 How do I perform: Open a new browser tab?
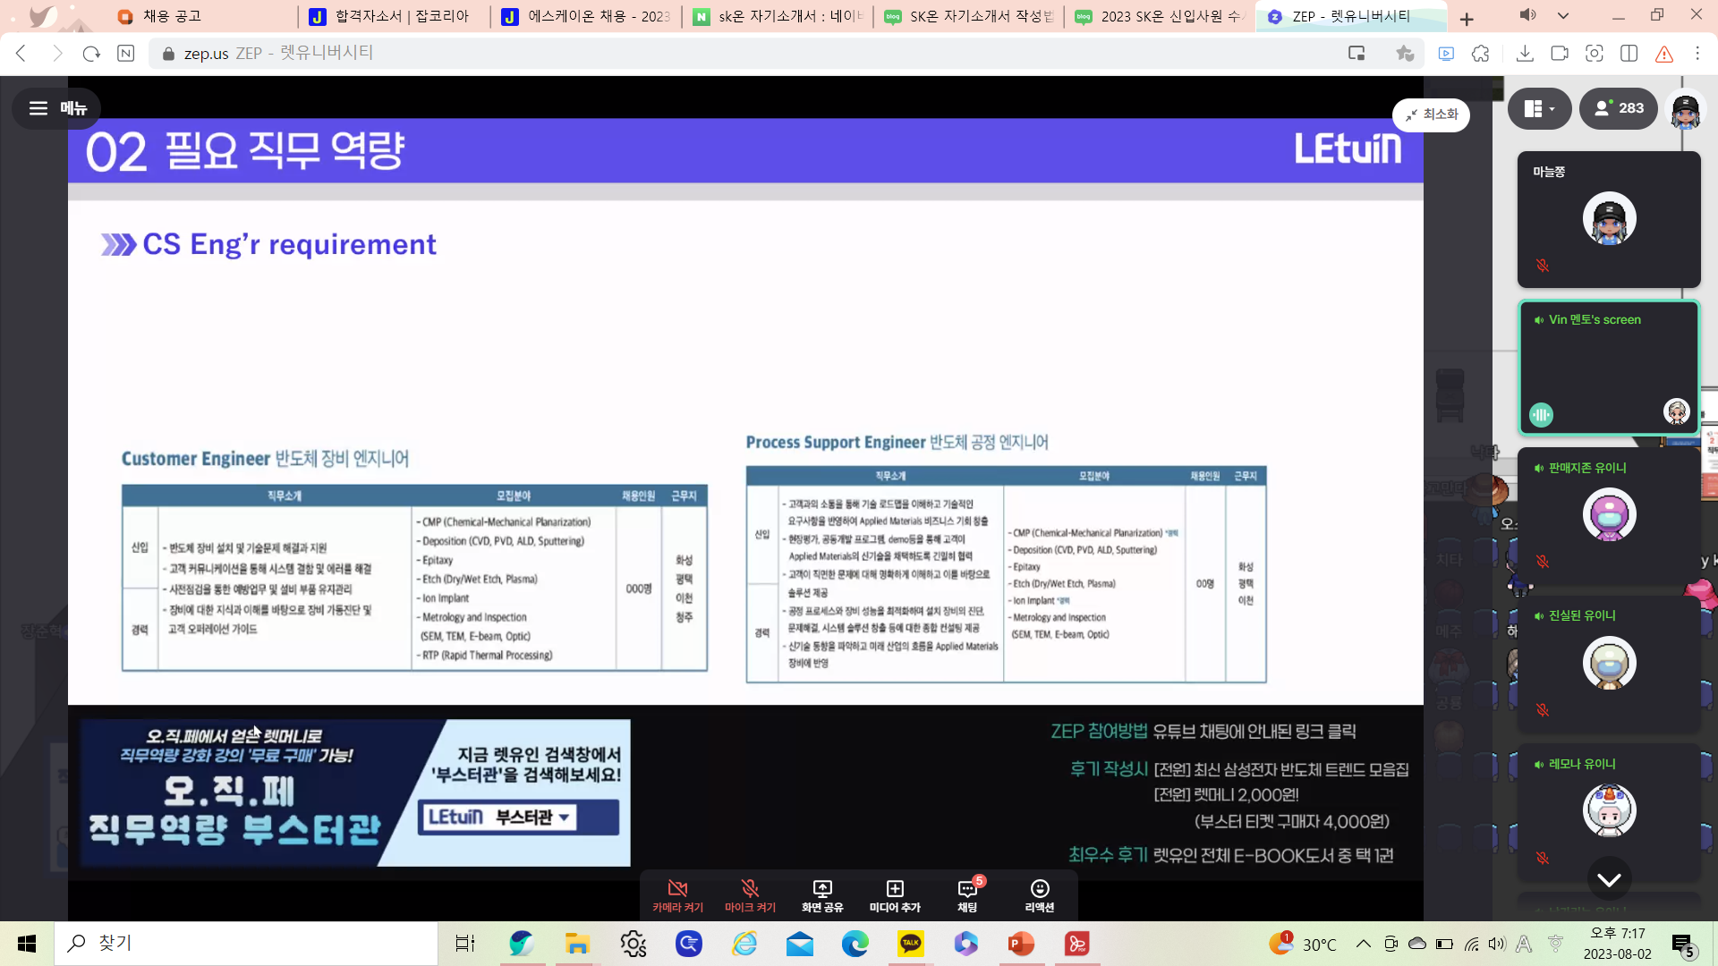tap(1467, 19)
